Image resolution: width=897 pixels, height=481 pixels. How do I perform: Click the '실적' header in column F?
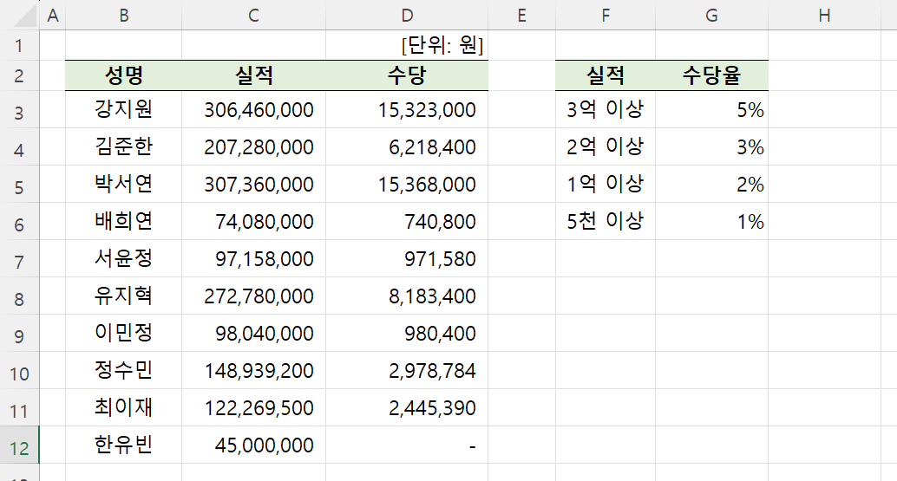(x=606, y=75)
